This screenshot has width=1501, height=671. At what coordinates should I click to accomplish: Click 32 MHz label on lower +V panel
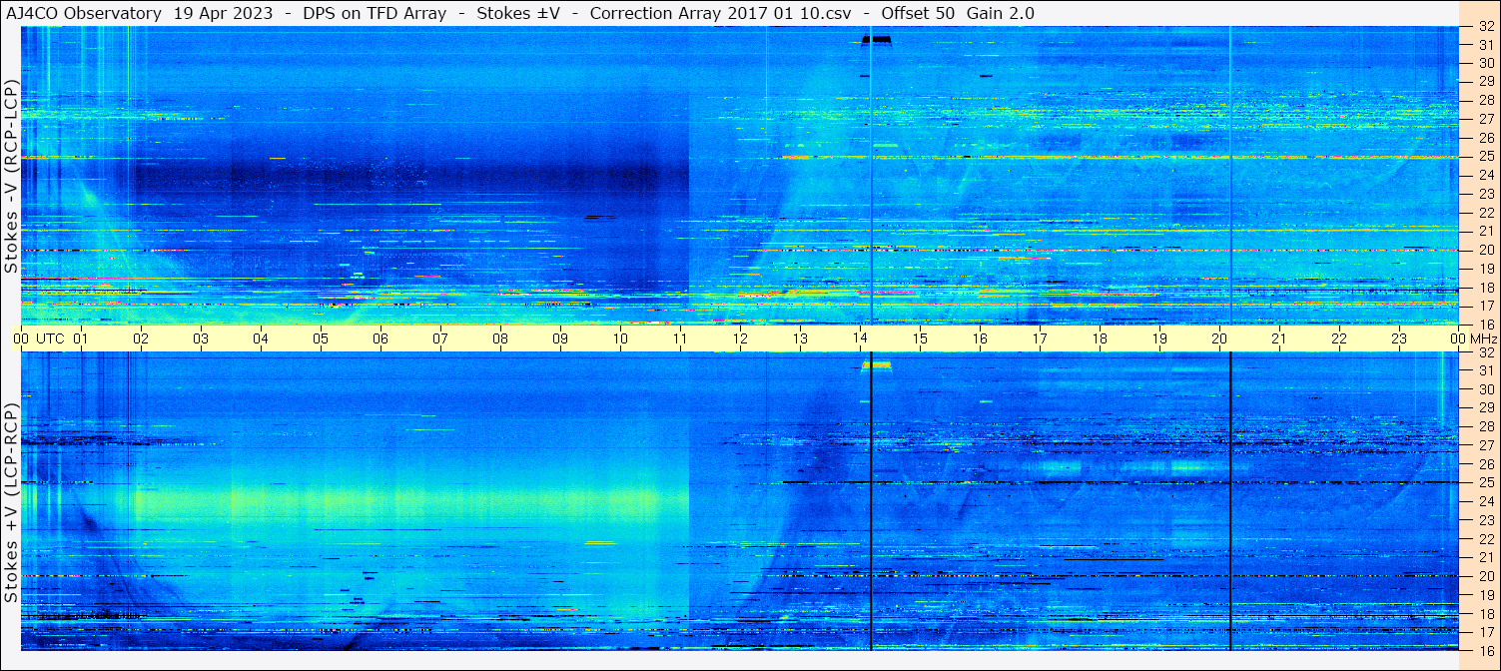(x=1486, y=352)
